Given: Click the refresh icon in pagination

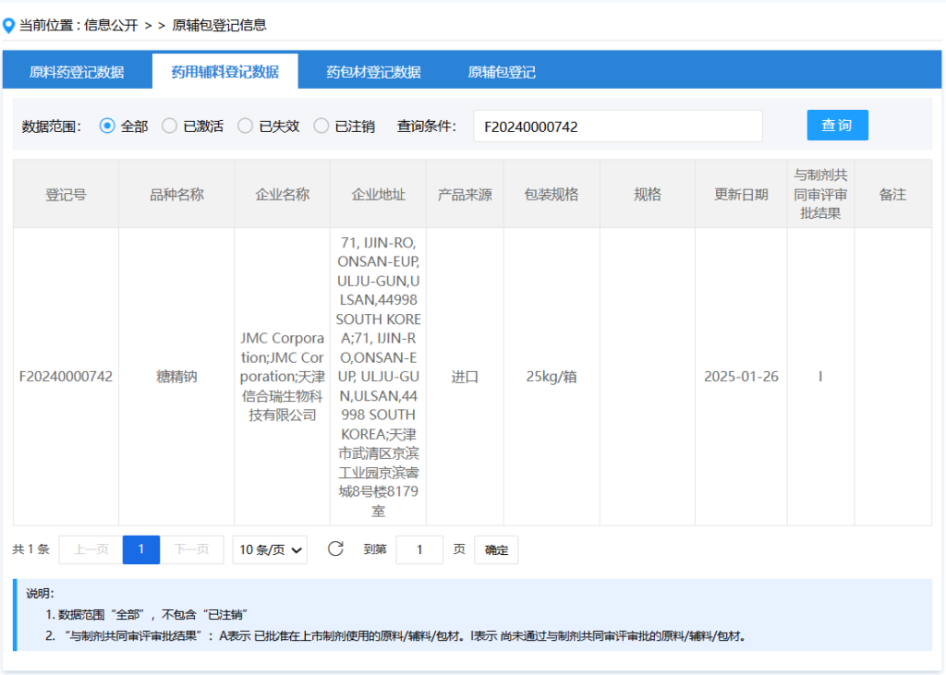Looking at the screenshot, I should tap(335, 549).
